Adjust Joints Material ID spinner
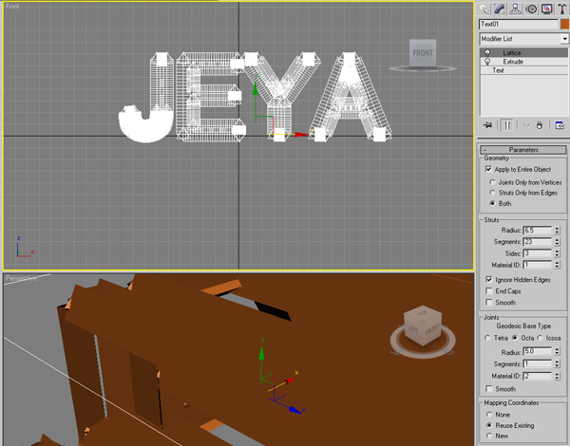This screenshot has width=570, height=446. tap(557, 376)
